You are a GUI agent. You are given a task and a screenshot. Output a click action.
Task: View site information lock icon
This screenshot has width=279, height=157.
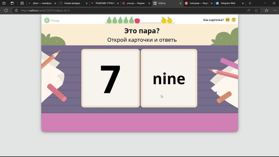coord(17,10)
